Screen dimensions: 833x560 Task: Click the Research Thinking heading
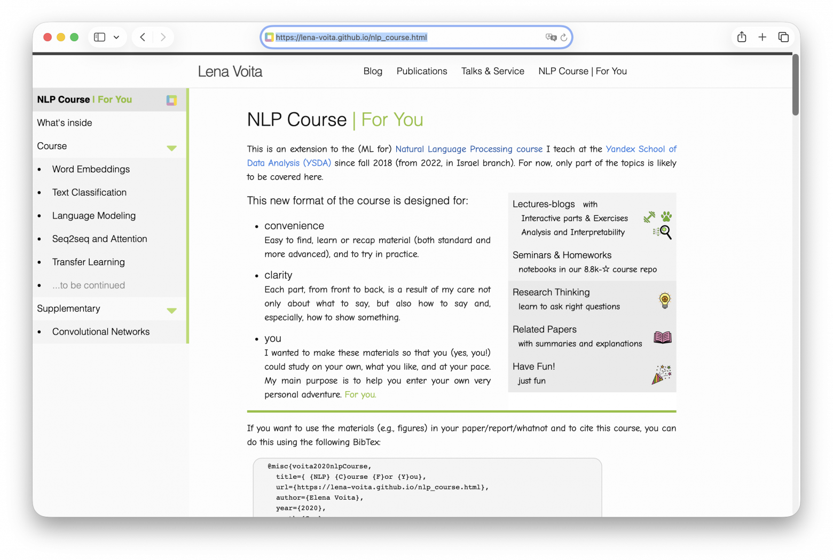pyautogui.click(x=551, y=292)
